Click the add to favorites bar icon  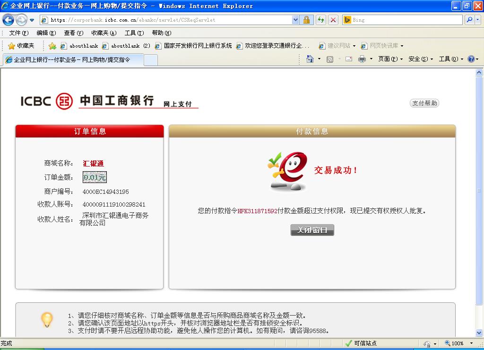coord(52,46)
